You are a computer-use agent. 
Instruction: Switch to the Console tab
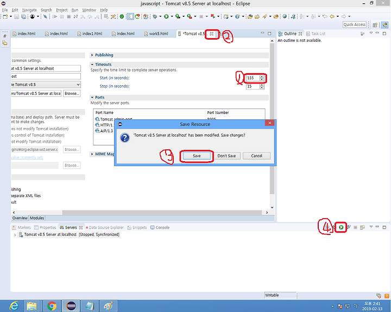[160, 227]
